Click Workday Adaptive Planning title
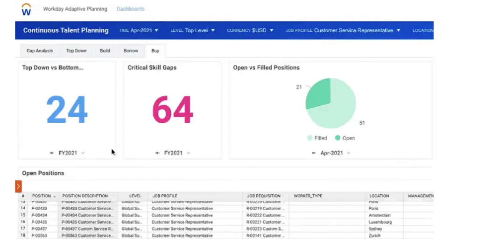 [75, 9]
